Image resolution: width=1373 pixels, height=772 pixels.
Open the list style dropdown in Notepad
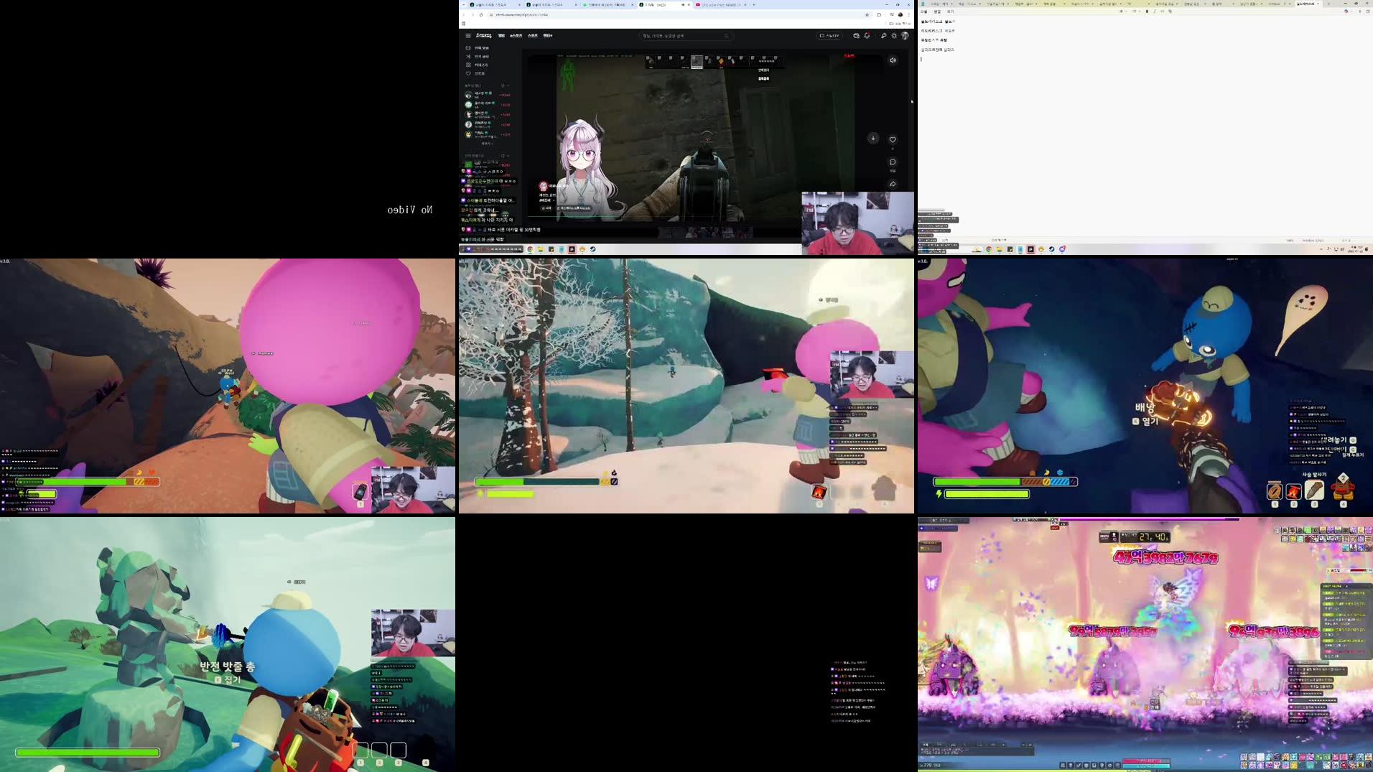pos(1136,11)
